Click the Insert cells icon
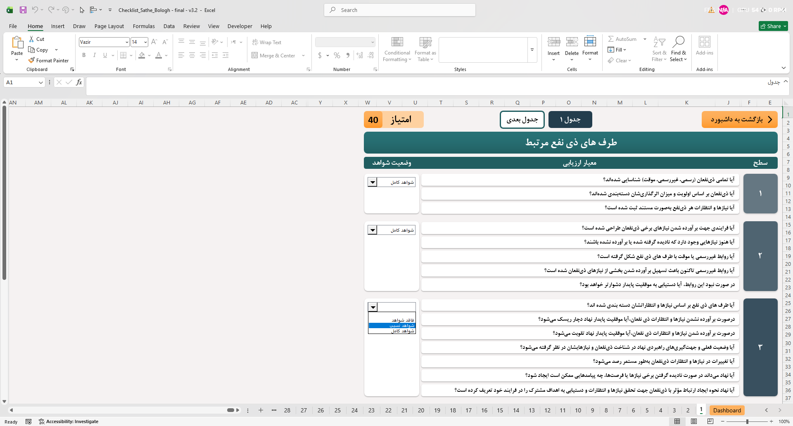The width and height of the screenshot is (793, 426). [554, 42]
